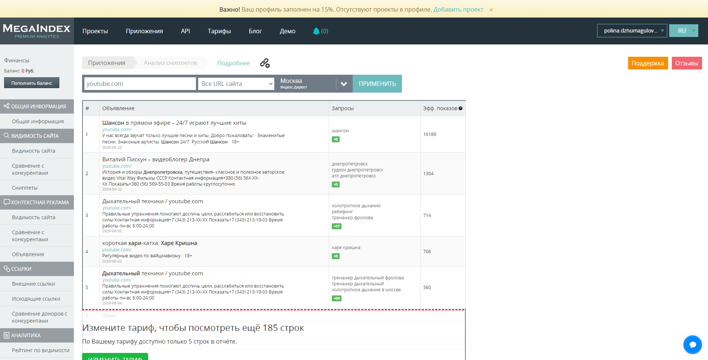The image size is (708, 360).
Task: Open the support chat bubble
Action: pos(692,344)
